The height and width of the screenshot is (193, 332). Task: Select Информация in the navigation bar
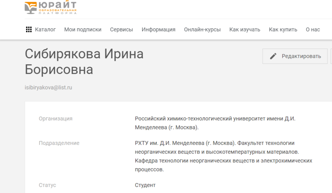(159, 29)
